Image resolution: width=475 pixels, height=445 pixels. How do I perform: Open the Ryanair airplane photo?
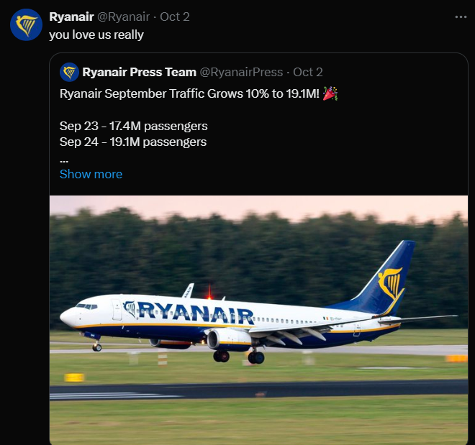click(258, 320)
